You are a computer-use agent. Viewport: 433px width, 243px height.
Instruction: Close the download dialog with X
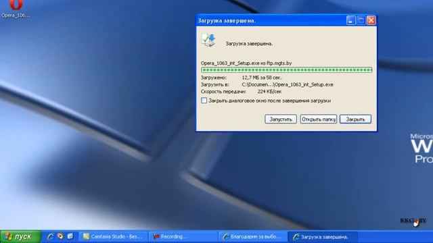[x=371, y=20]
